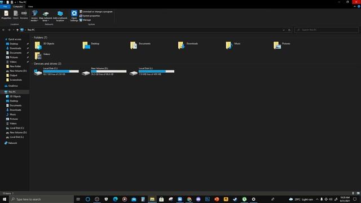Image resolution: width=361 pixels, height=203 pixels.
Task: Click the Open ribbon button
Action: (16, 15)
